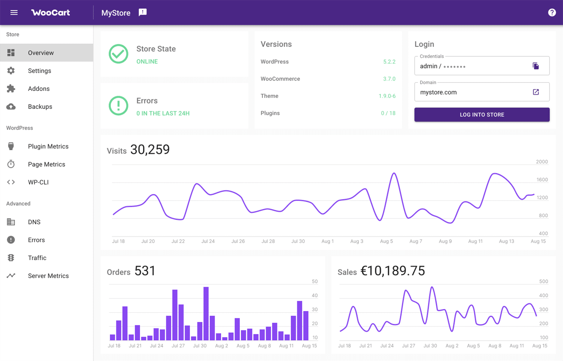Click the Errors exclamation icon in Advanced
This screenshot has height=361, width=563.
[11, 240]
